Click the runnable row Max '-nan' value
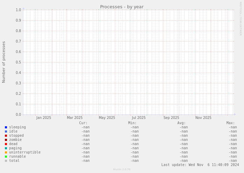This screenshot has width=244, height=173. click(233, 157)
